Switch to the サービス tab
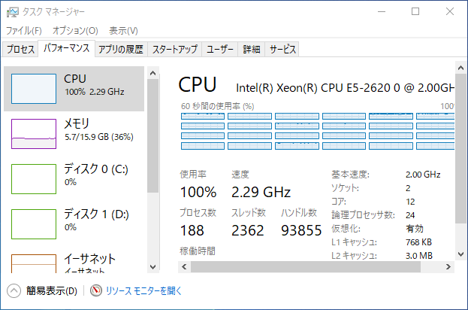 tap(282, 49)
